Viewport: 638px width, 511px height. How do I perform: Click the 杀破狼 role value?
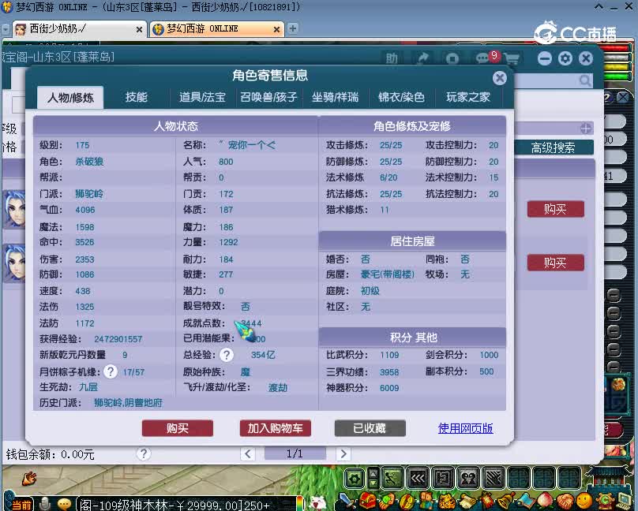(x=89, y=162)
